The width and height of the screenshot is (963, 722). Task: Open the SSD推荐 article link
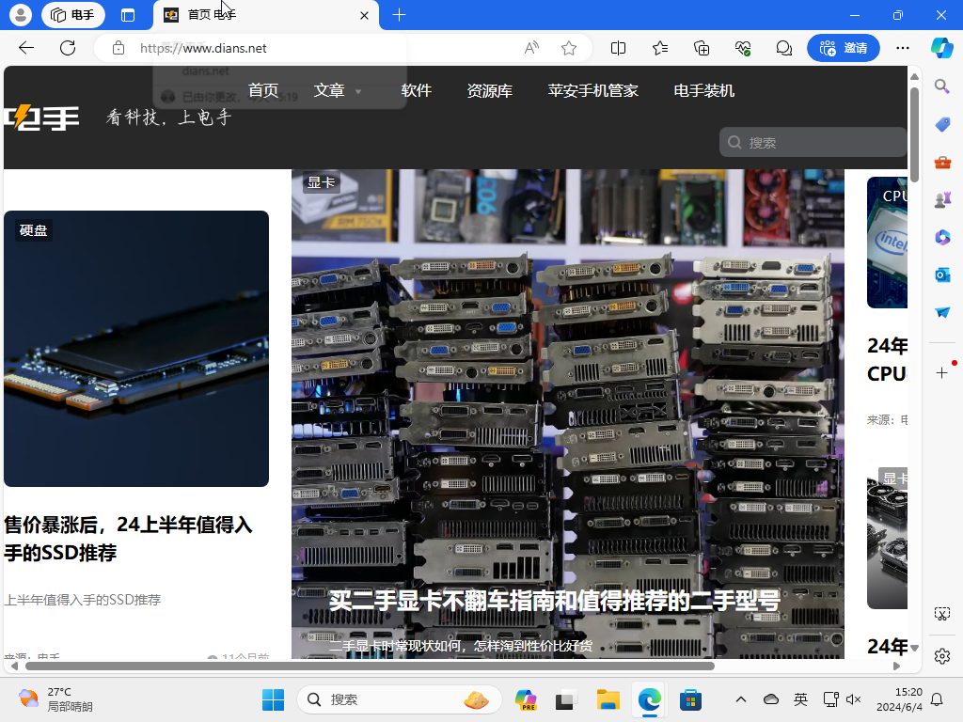coord(129,539)
